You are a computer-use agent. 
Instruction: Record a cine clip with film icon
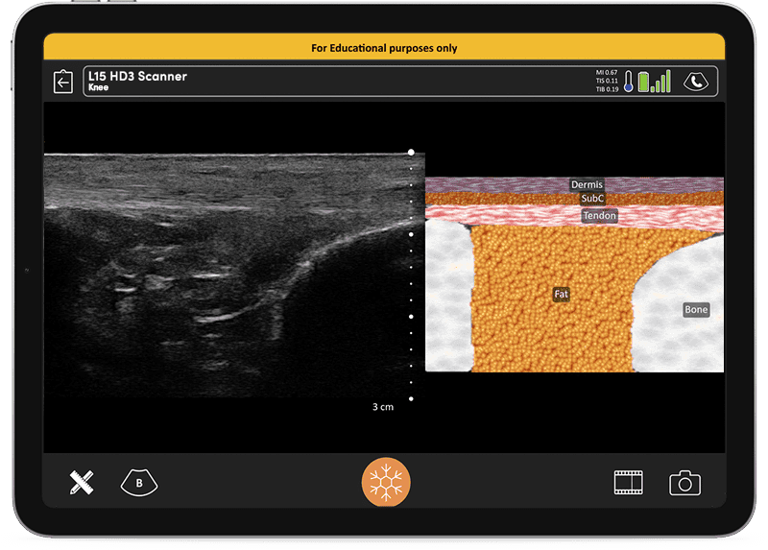point(629,483)
